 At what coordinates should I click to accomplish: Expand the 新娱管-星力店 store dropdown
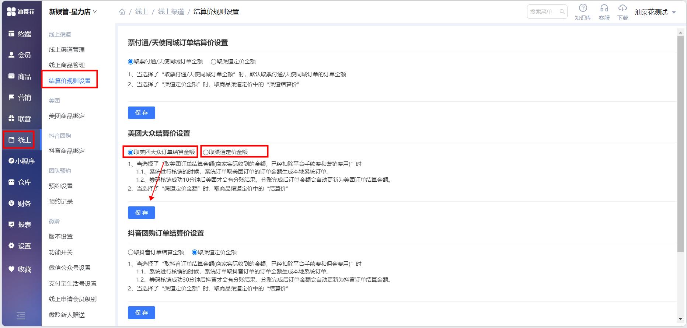73,12
